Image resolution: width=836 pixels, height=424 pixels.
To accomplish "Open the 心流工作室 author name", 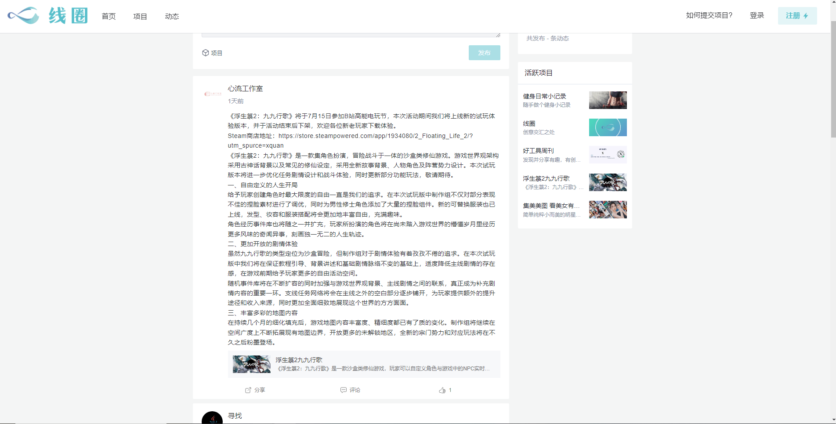I will 245,89.
